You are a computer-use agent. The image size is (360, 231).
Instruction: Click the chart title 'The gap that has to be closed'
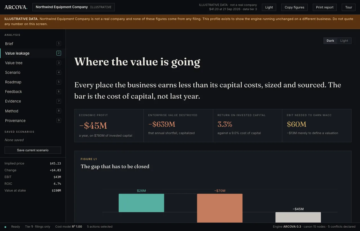tap(115, 166)
